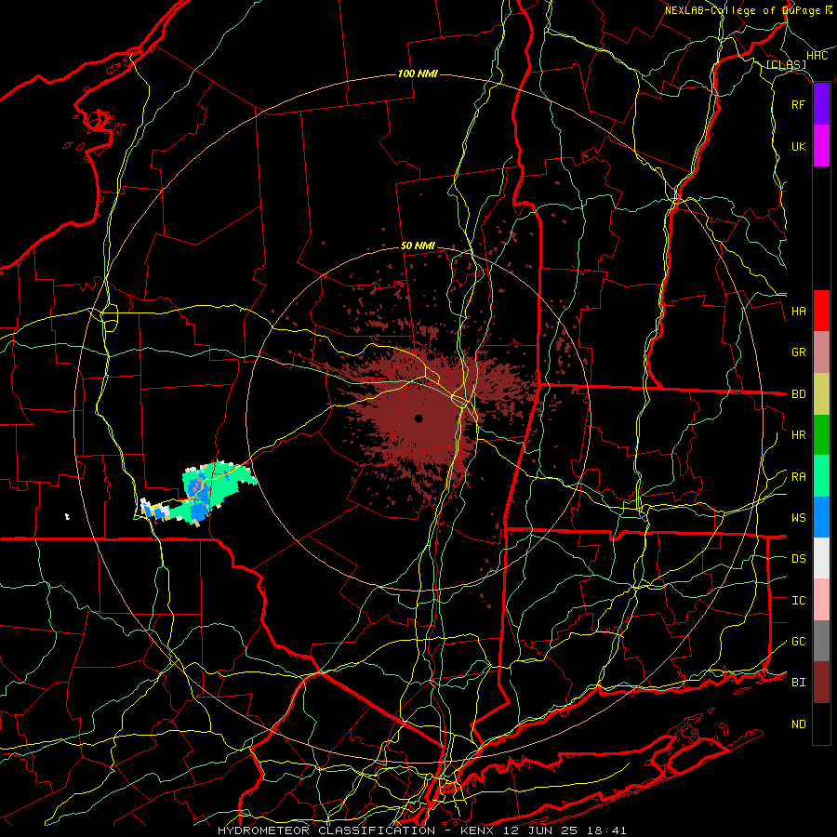The height and width of the screenshot is (837, 837).
Task: Click the GC legend label
Action: tap(798, 642)
